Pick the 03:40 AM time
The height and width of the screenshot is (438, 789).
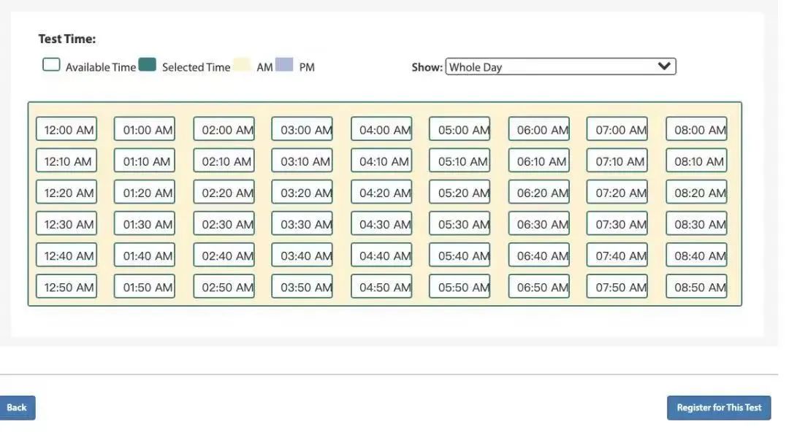(x=302, y=255)
